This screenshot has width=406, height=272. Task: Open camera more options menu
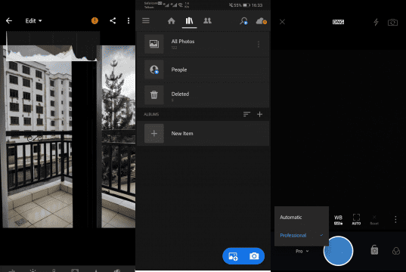click(395, 219)
